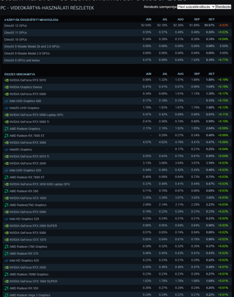Click NVIDIA logo beside GeForce RTX 3060
234x297 pixels.
pyautogui.click(x=6, y=143)
